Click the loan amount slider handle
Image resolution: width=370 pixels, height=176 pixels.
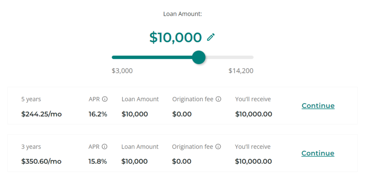tap(199, 57)
